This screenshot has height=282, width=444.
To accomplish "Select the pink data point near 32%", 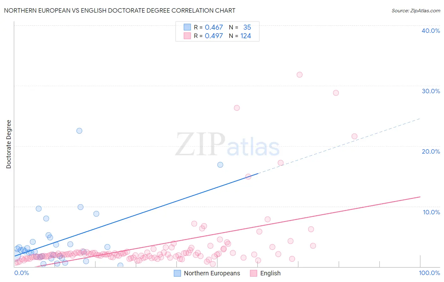I will pyautogui.click(x=300, y=75).
